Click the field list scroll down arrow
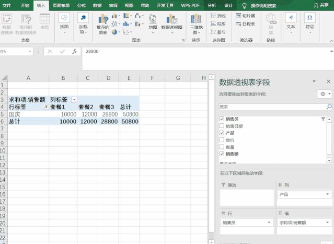334x244 pixels. pyautogui.click(x=329, y=160)
